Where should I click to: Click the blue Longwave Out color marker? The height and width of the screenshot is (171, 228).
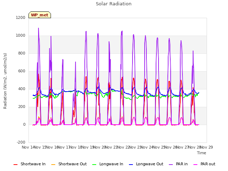[x=131, y=165]
